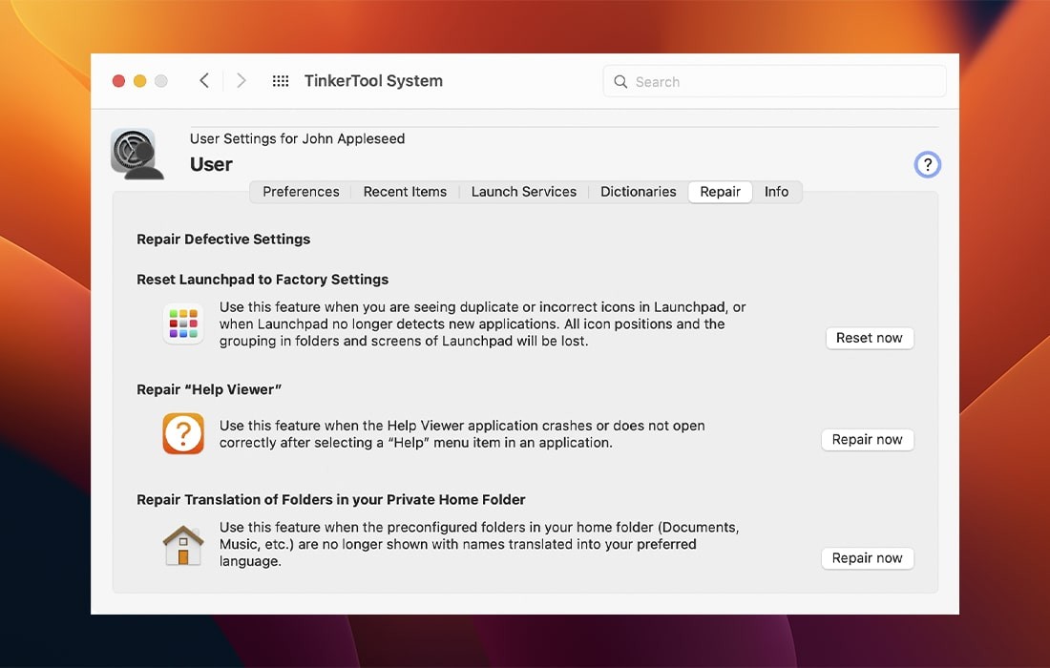This screenshot has width=1050, height=668.
Task: Click the Launchpad reset feature icon
Action: 183,324
